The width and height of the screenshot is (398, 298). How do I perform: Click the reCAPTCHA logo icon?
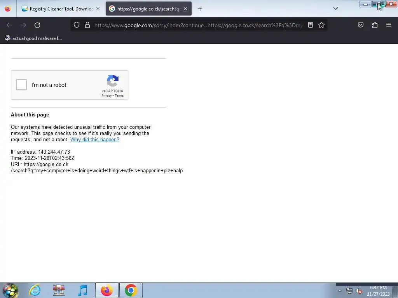coord(113,81)
